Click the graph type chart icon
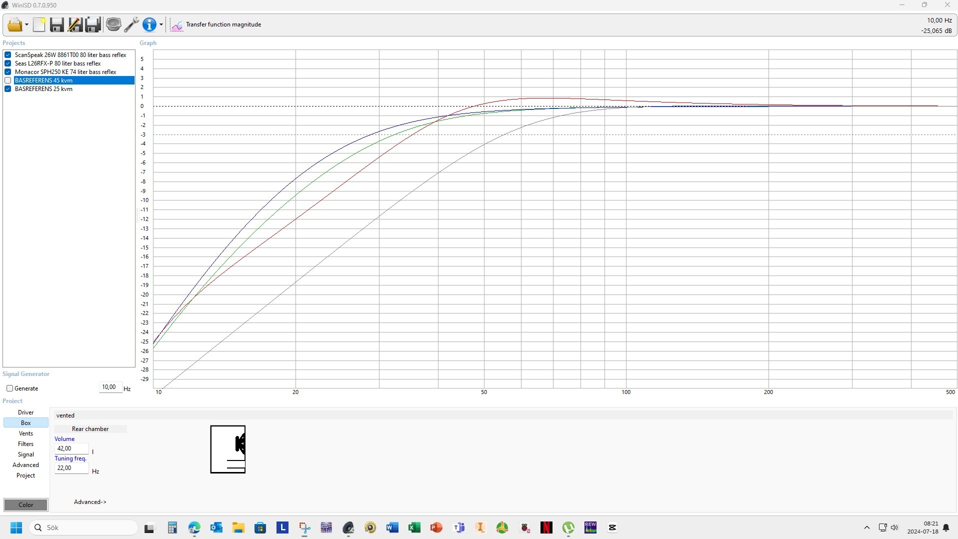The image size is (958, 539). [x=176, y=25]
